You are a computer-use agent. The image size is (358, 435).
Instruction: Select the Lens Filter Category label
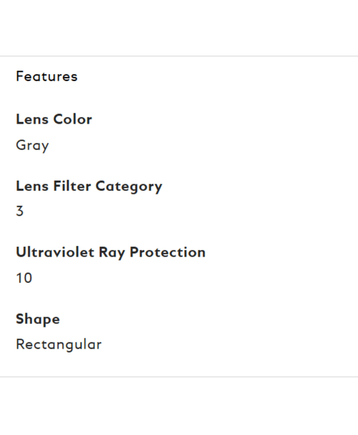[88, 186]
